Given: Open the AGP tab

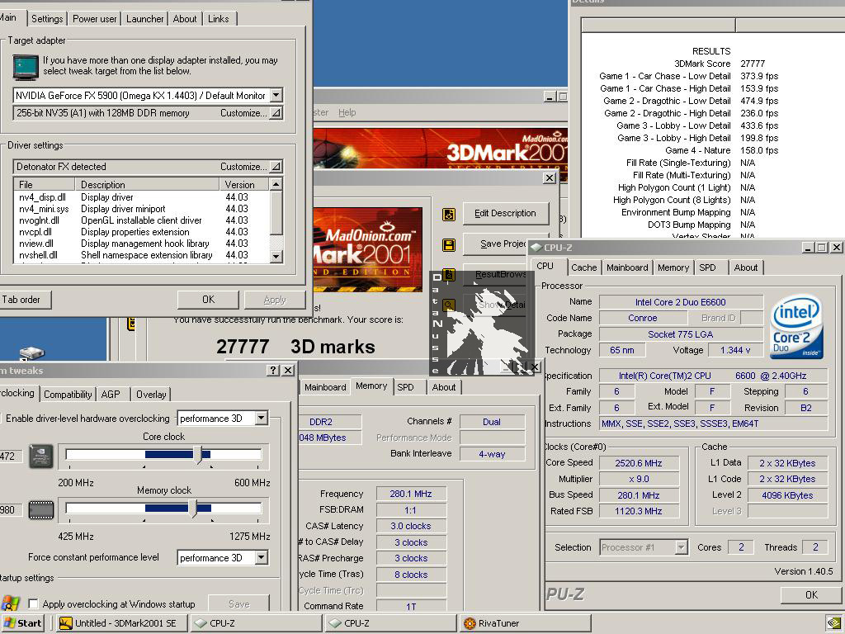Looking at the screenshot, I should tap(111, 394).
